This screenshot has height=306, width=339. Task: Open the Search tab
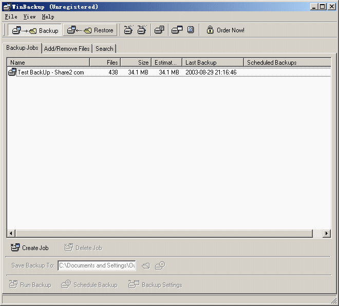pos(104,49)
